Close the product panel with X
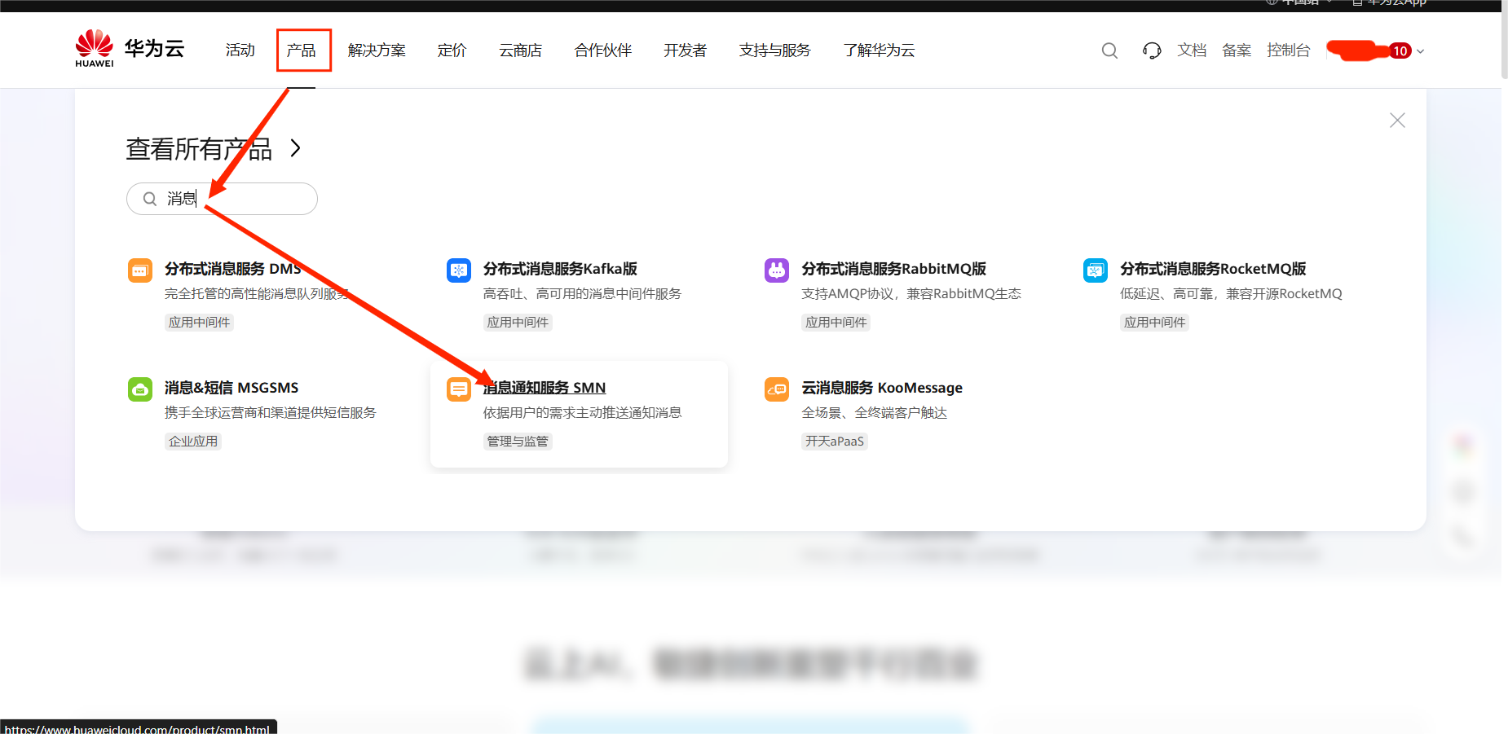The image size is (1508, 734). (x=1397, y=121)
